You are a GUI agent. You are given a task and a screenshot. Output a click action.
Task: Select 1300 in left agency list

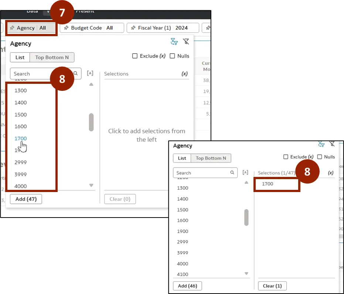[x=21, y=90]
